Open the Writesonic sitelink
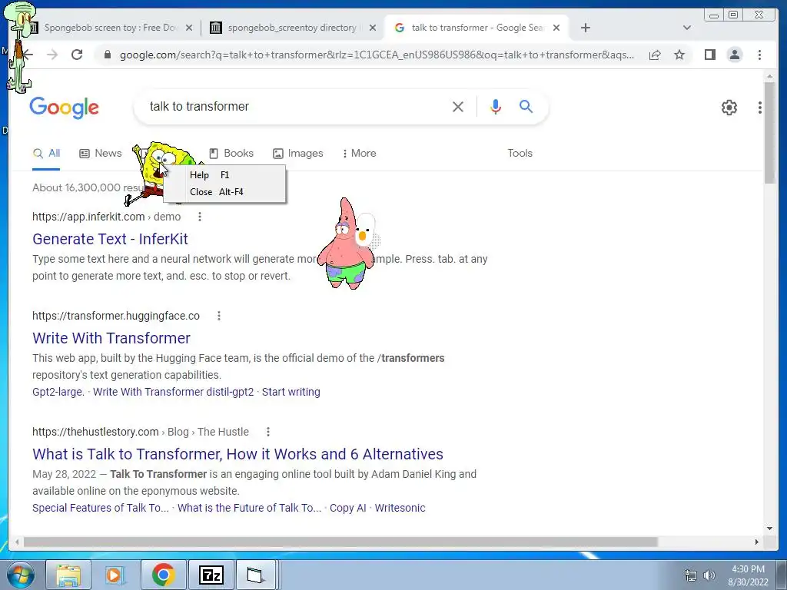 coord(400,508)
